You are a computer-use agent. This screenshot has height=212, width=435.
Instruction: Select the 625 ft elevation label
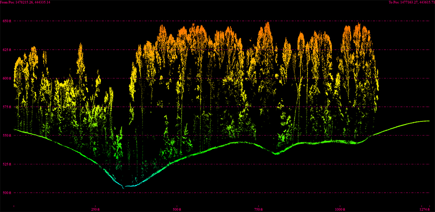point(7,50)
